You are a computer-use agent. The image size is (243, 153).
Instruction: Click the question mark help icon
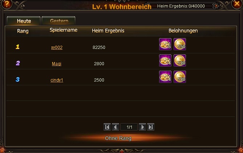pos(6,4)
